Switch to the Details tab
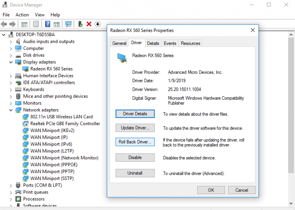This screenshot has height=210, width=295. (x=153, y=43)
